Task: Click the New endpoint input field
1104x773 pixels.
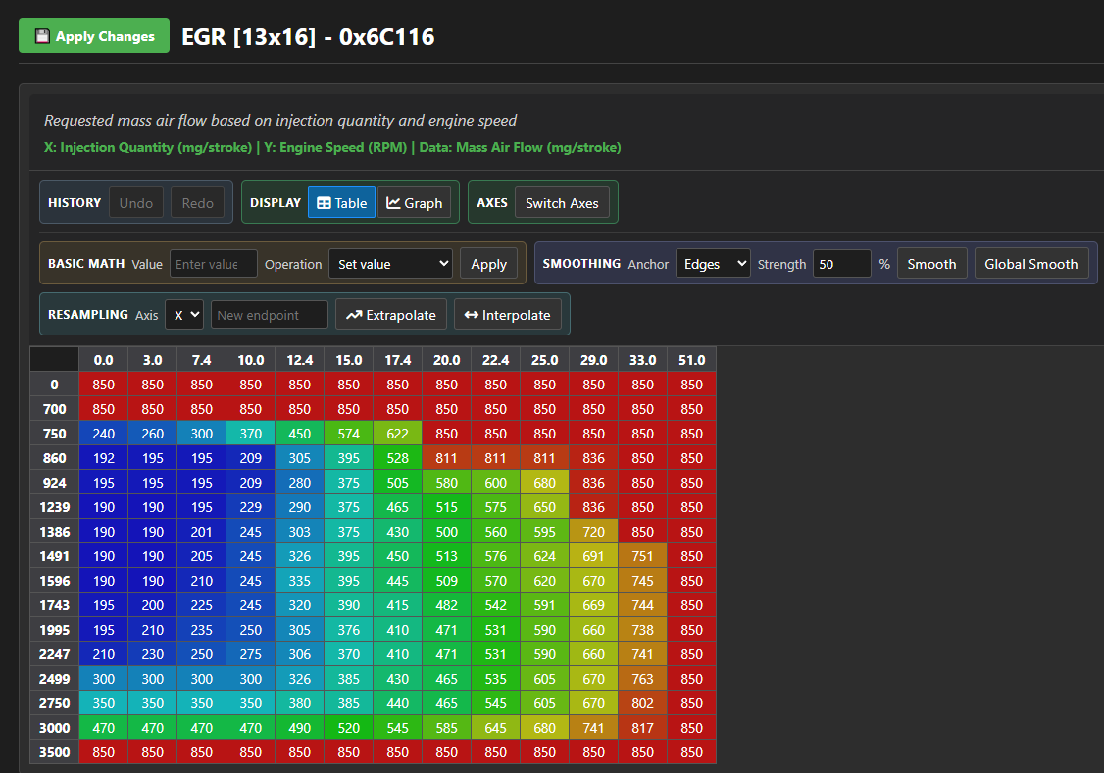Action: 269,315
